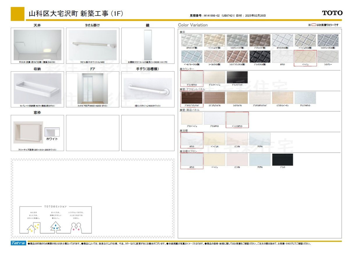Pick the ベーシスホワイト surrounding wall panel swatch
This screenshot has width=350, height=257.
pyautogui.click(x=237, y=118)
